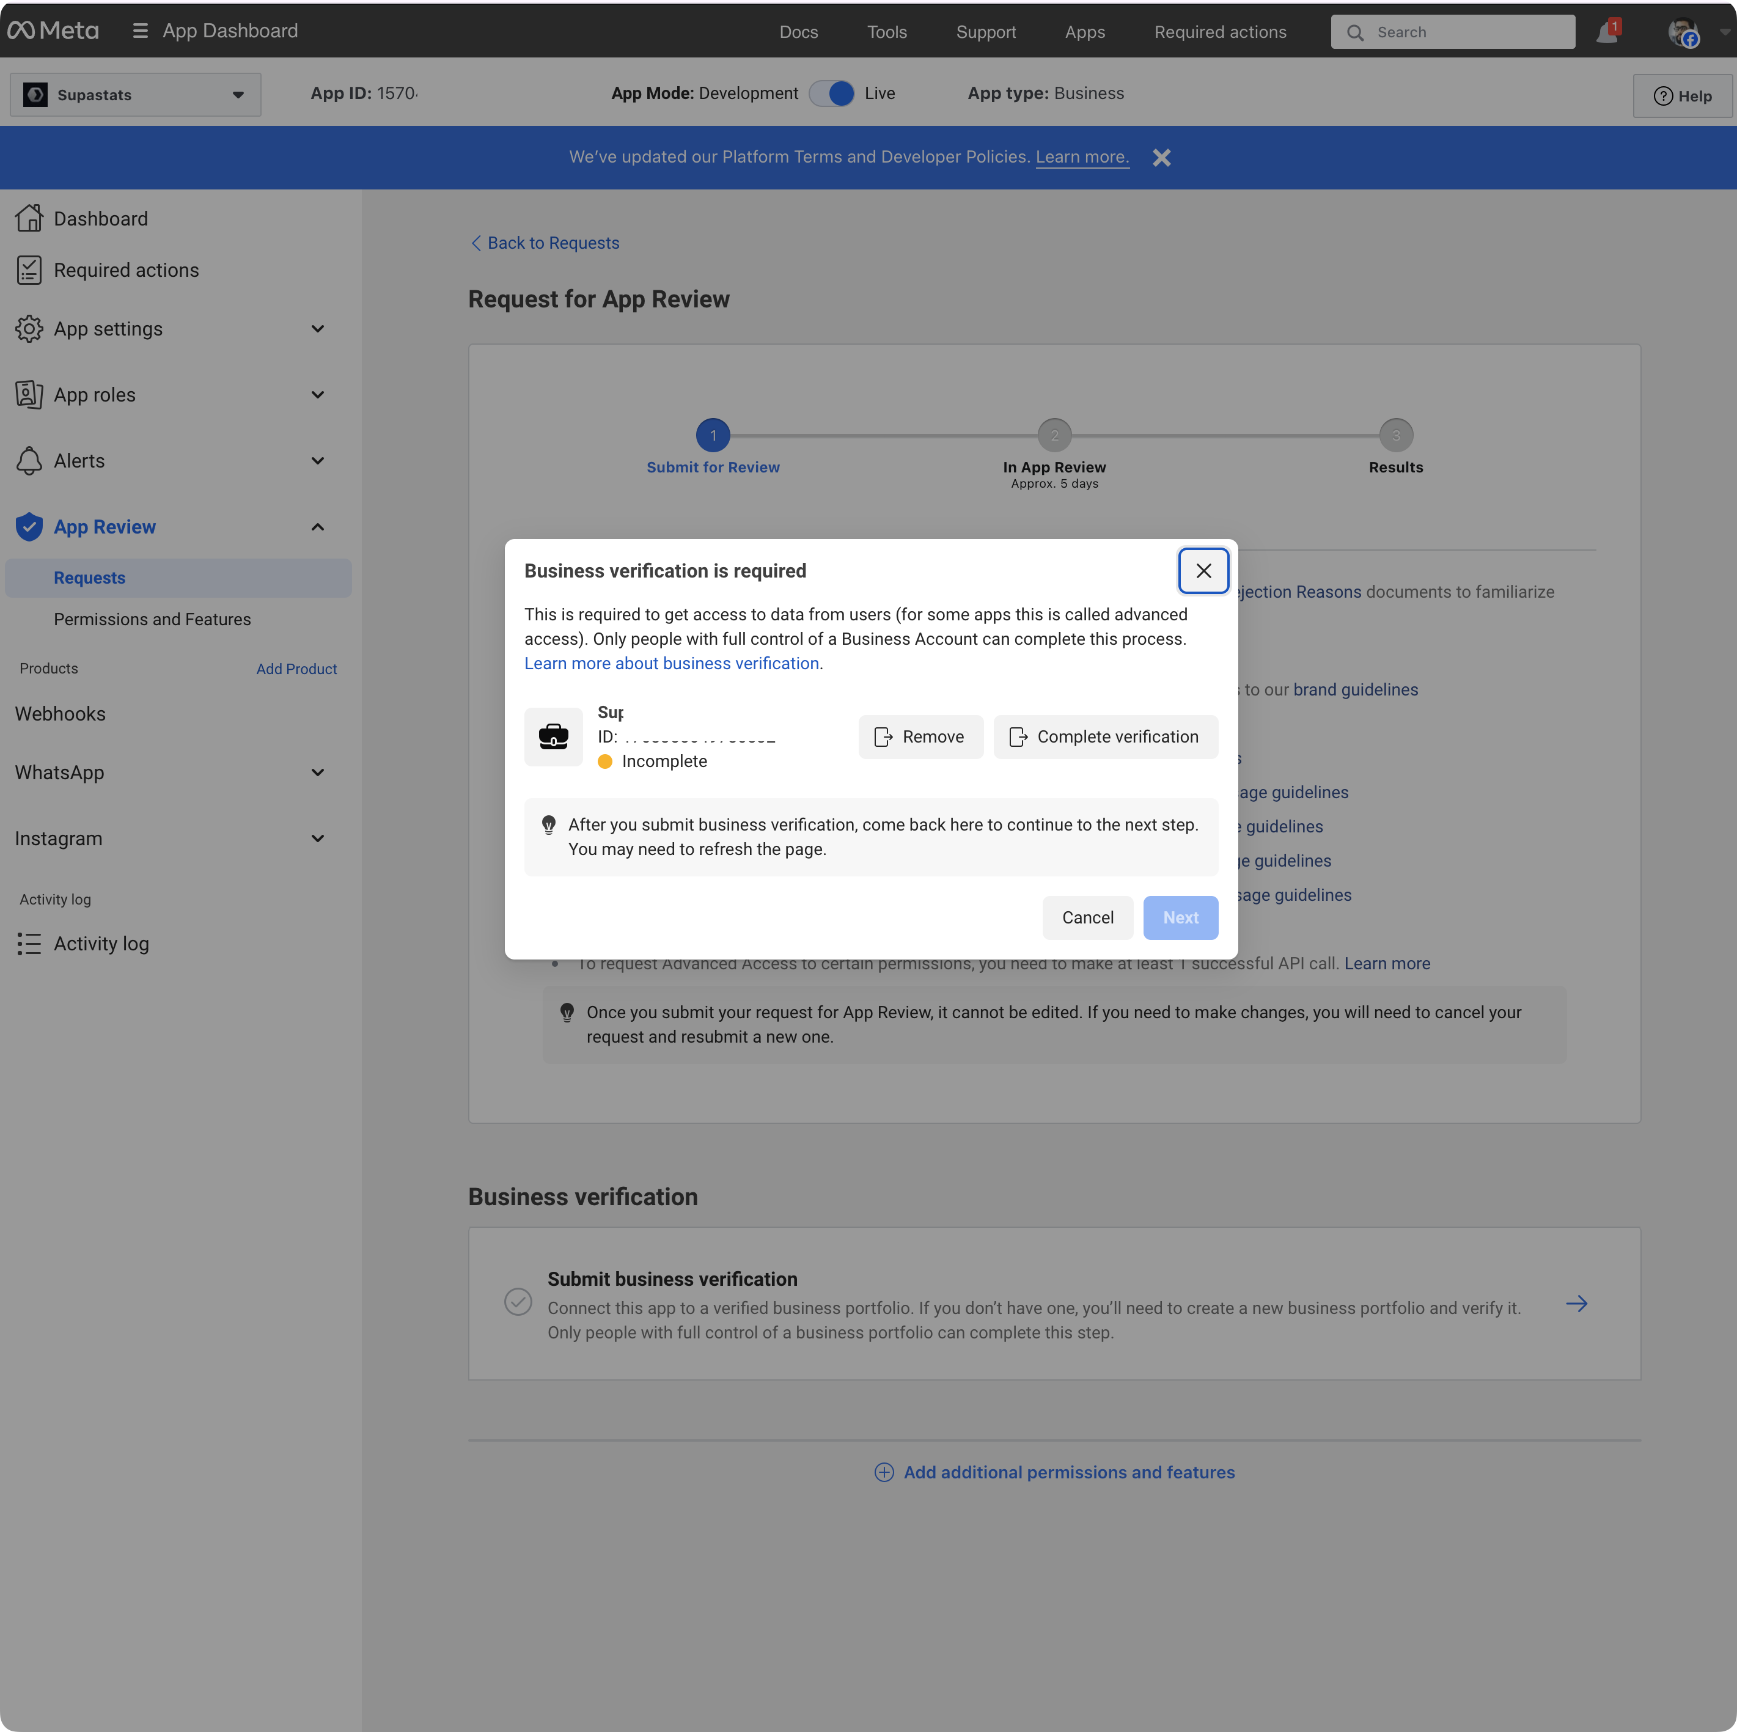
Task: Toggle App Mode to Live
Action: pos(831,94)
